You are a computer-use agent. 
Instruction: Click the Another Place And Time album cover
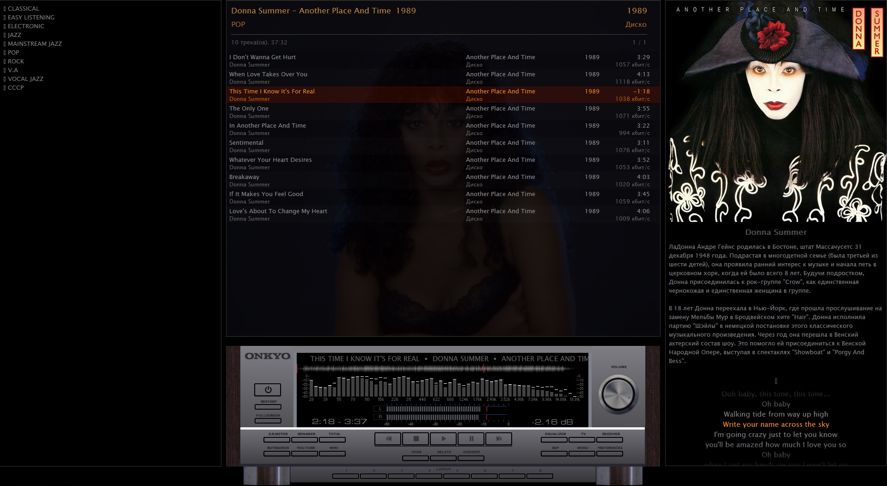[776, 112]
